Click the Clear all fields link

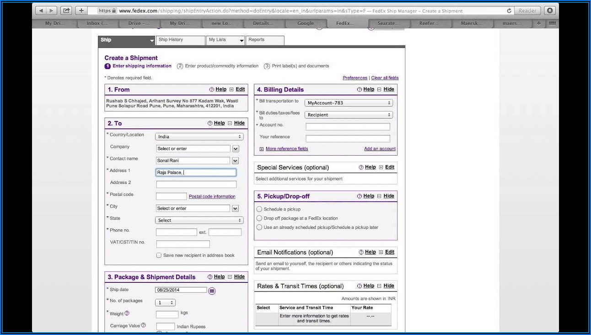(385, 78)
